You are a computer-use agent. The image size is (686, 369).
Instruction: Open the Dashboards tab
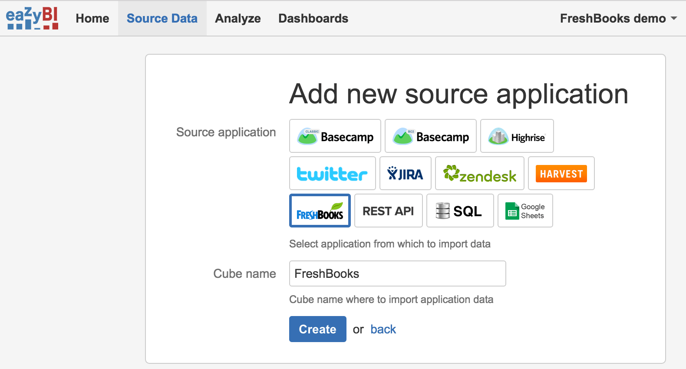click(313, 18)
